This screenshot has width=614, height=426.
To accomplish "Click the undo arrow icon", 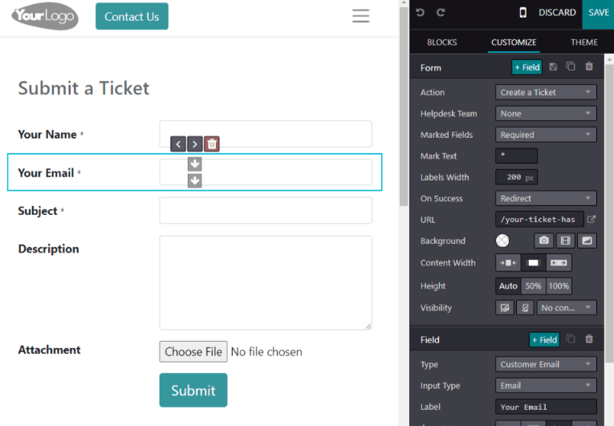I will [420, 13].
